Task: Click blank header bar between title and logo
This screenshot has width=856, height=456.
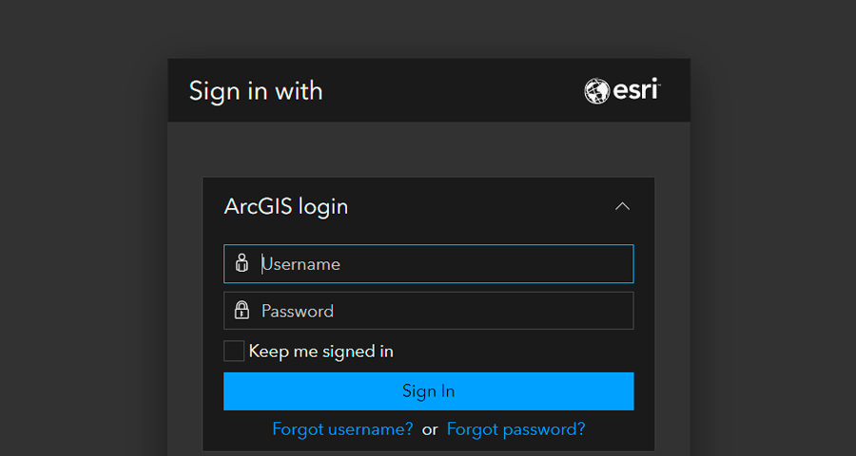Action: (453, 90)
